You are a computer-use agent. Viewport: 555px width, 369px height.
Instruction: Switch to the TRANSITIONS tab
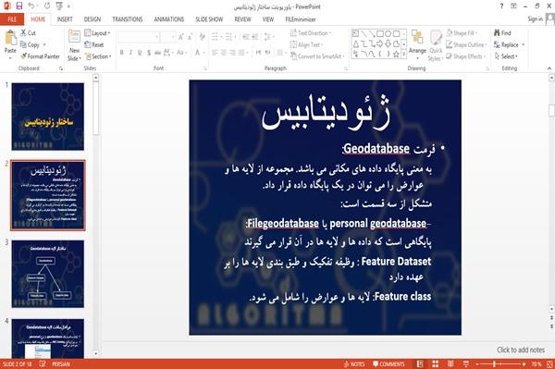point(128,19)
